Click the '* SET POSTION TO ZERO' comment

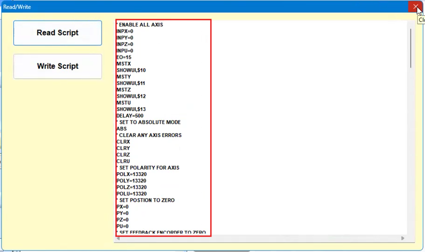click(x=146, y=200)
